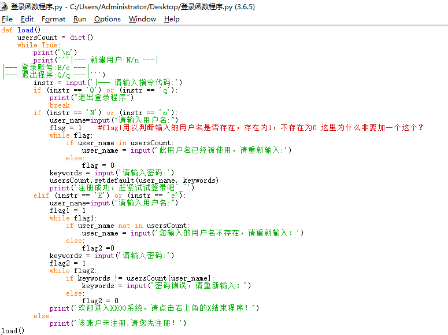The width and height of the screenshot is (448, 335).
Task: Click the final 'load()' call at bottom
Action: click(13, 331)
